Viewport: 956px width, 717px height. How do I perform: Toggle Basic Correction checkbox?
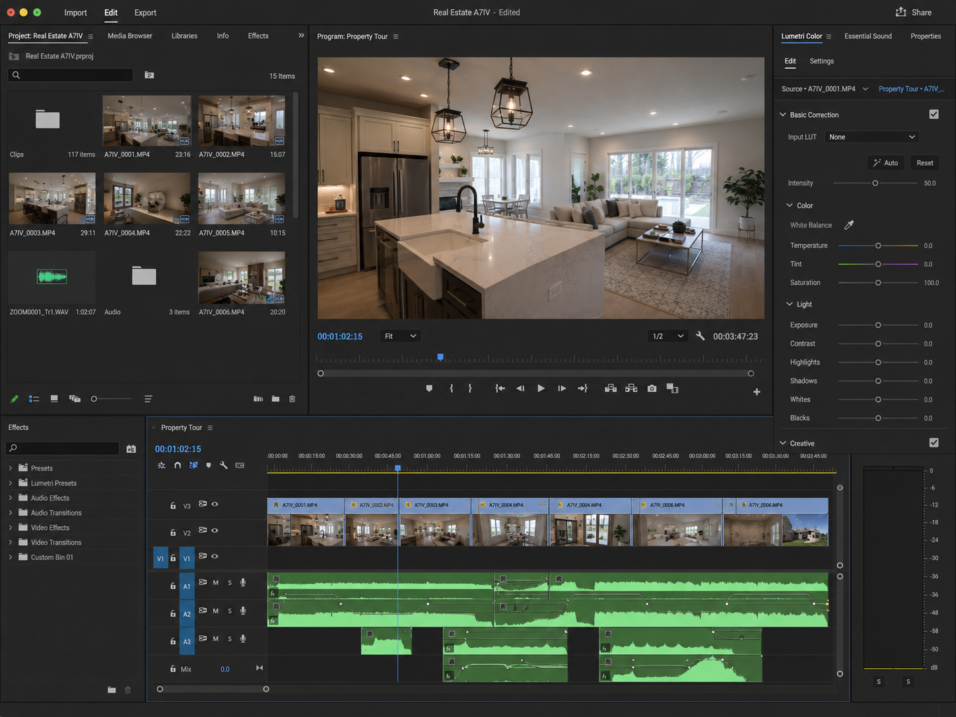pyautogui.click(x=934, y=114)
